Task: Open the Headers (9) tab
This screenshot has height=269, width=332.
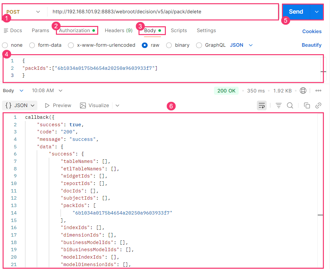Action: click(x=119, y=31)
